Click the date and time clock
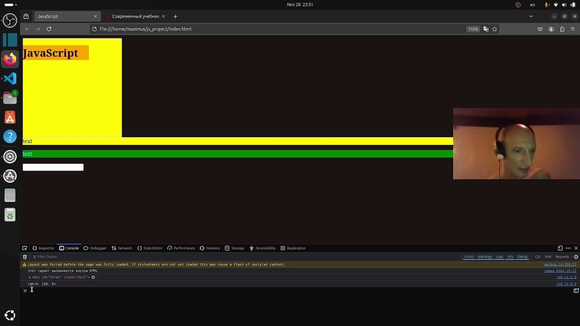The image size is (580, 326). point(300,5)
